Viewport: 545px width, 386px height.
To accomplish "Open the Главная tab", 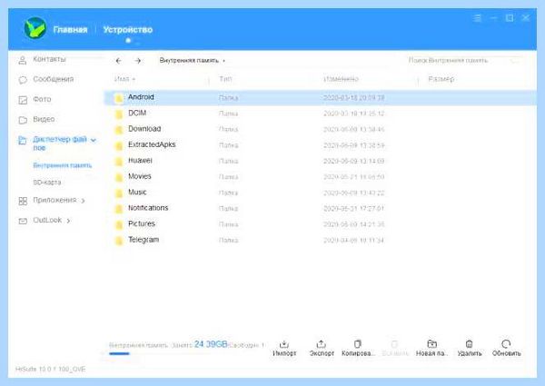I will [70, 30].
